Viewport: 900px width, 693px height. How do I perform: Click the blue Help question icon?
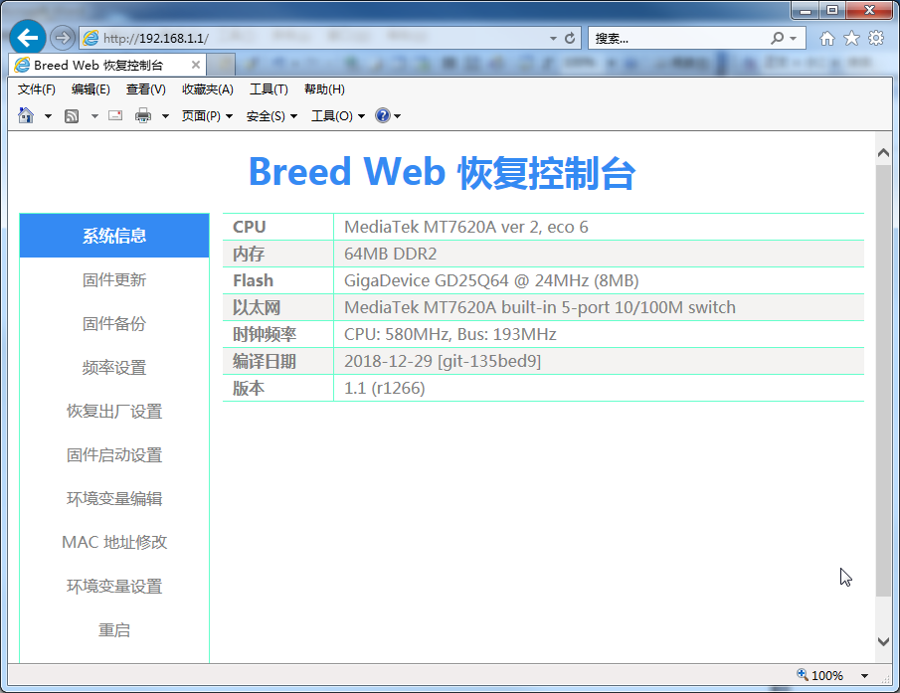pos(382,116)
